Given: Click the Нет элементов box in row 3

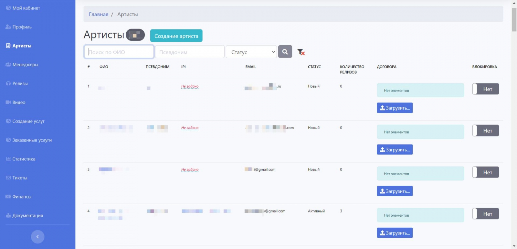Looking at the screenshot, I should (x=420, y=174).
